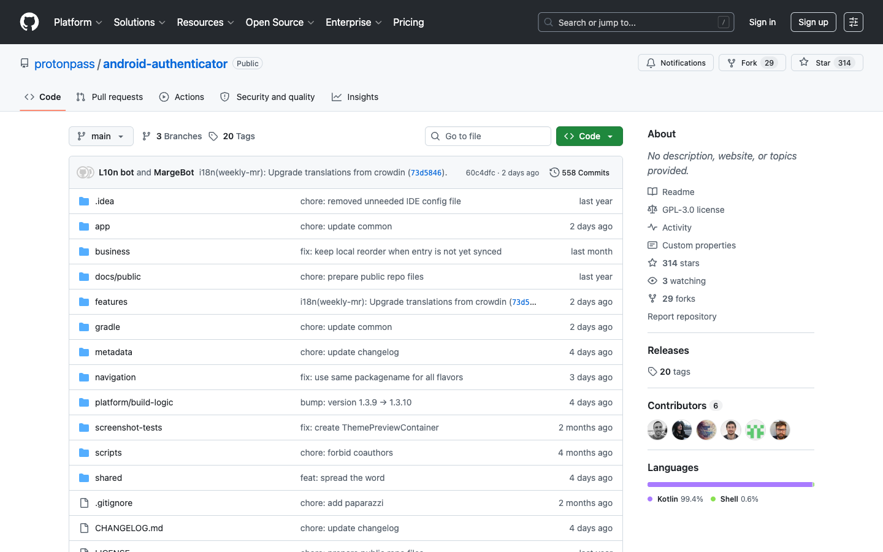883x552 pixels.
Task: Open the first contributor avatar
Action: point(657,430)
